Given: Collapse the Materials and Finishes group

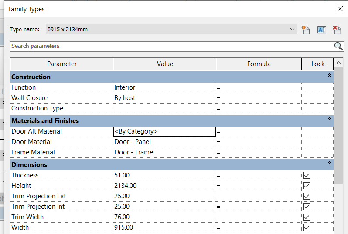Looking at the screenshot, I should click(x=329, y=119).
